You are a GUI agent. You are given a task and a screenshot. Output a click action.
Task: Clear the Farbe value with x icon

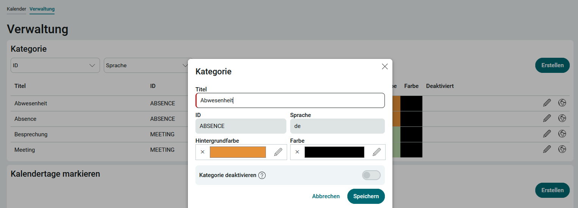point(297,152)
